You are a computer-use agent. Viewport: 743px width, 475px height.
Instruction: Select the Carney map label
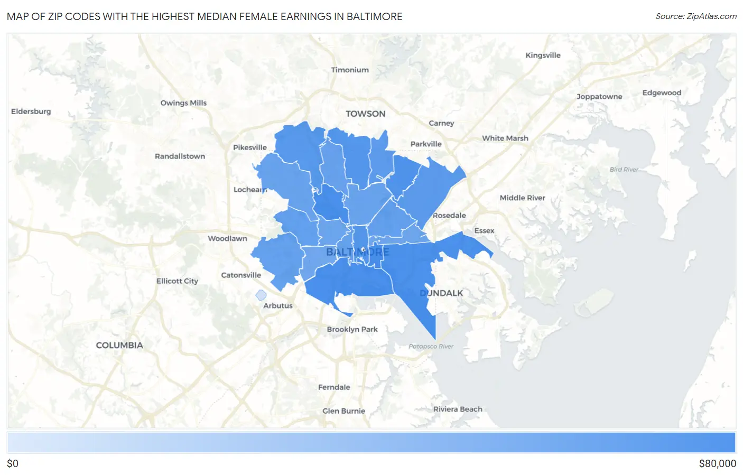tap(441, 123)
